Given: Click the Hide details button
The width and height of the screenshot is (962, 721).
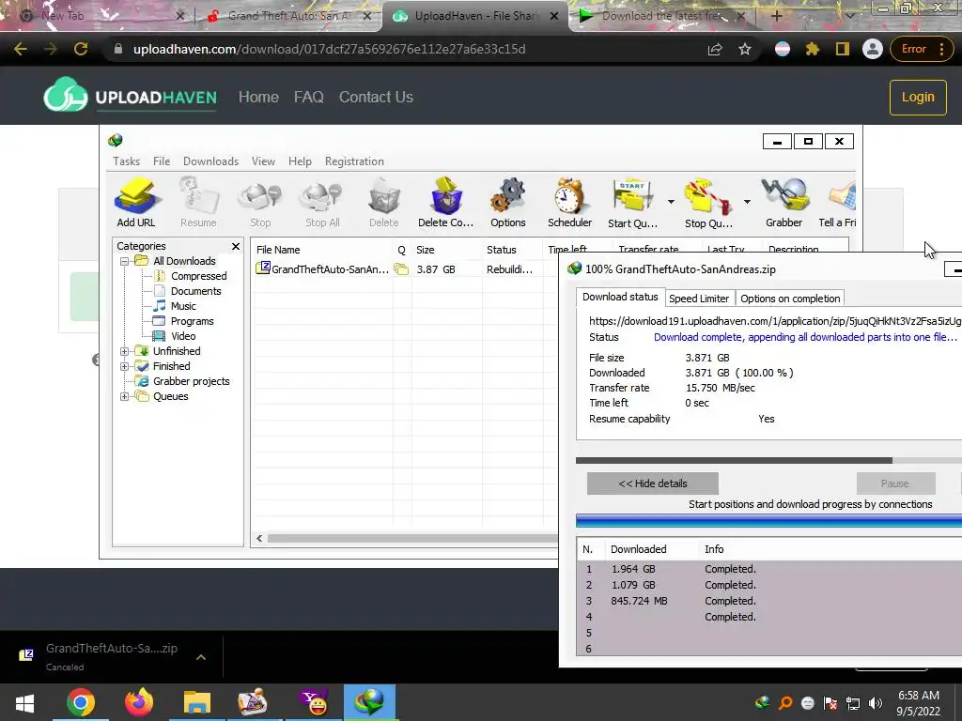Looking at the screenshot, I should point(653,483).
